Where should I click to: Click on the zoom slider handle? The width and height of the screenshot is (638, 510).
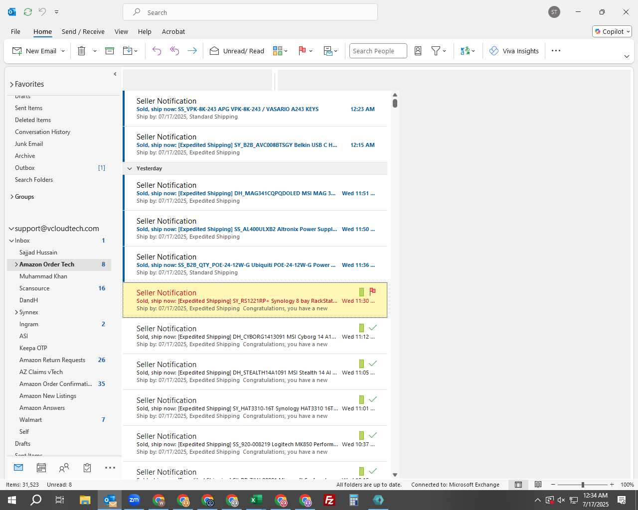583,485
